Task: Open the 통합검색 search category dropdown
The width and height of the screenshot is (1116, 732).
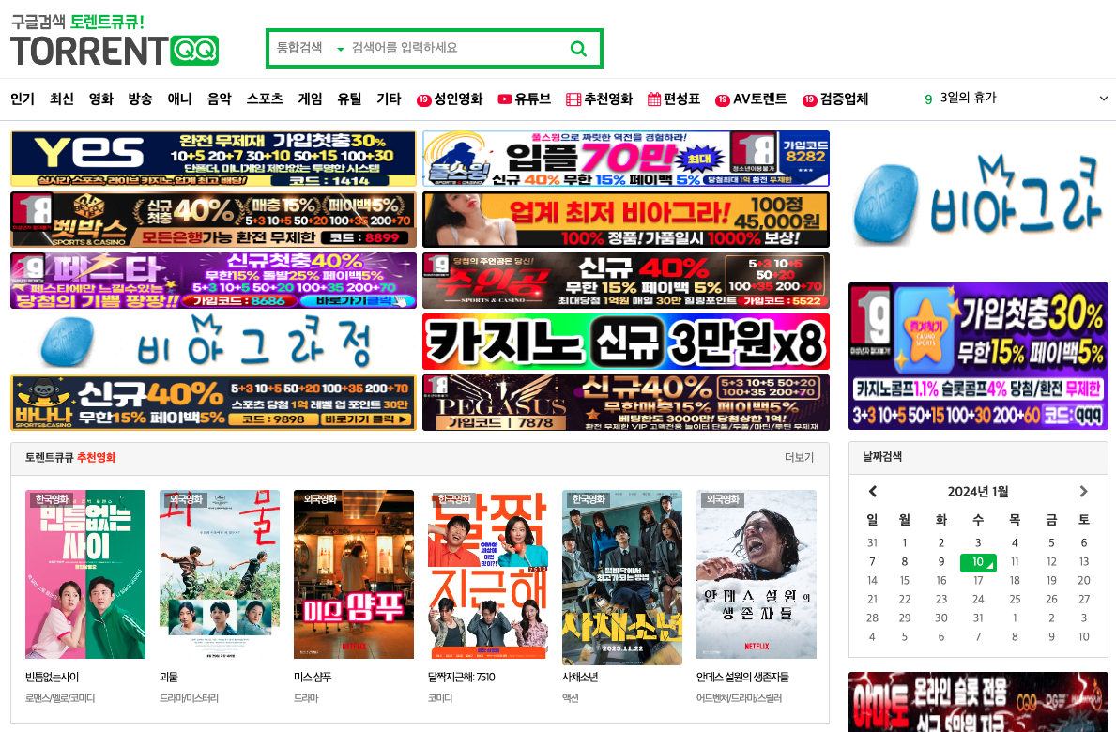Action: 310,48
